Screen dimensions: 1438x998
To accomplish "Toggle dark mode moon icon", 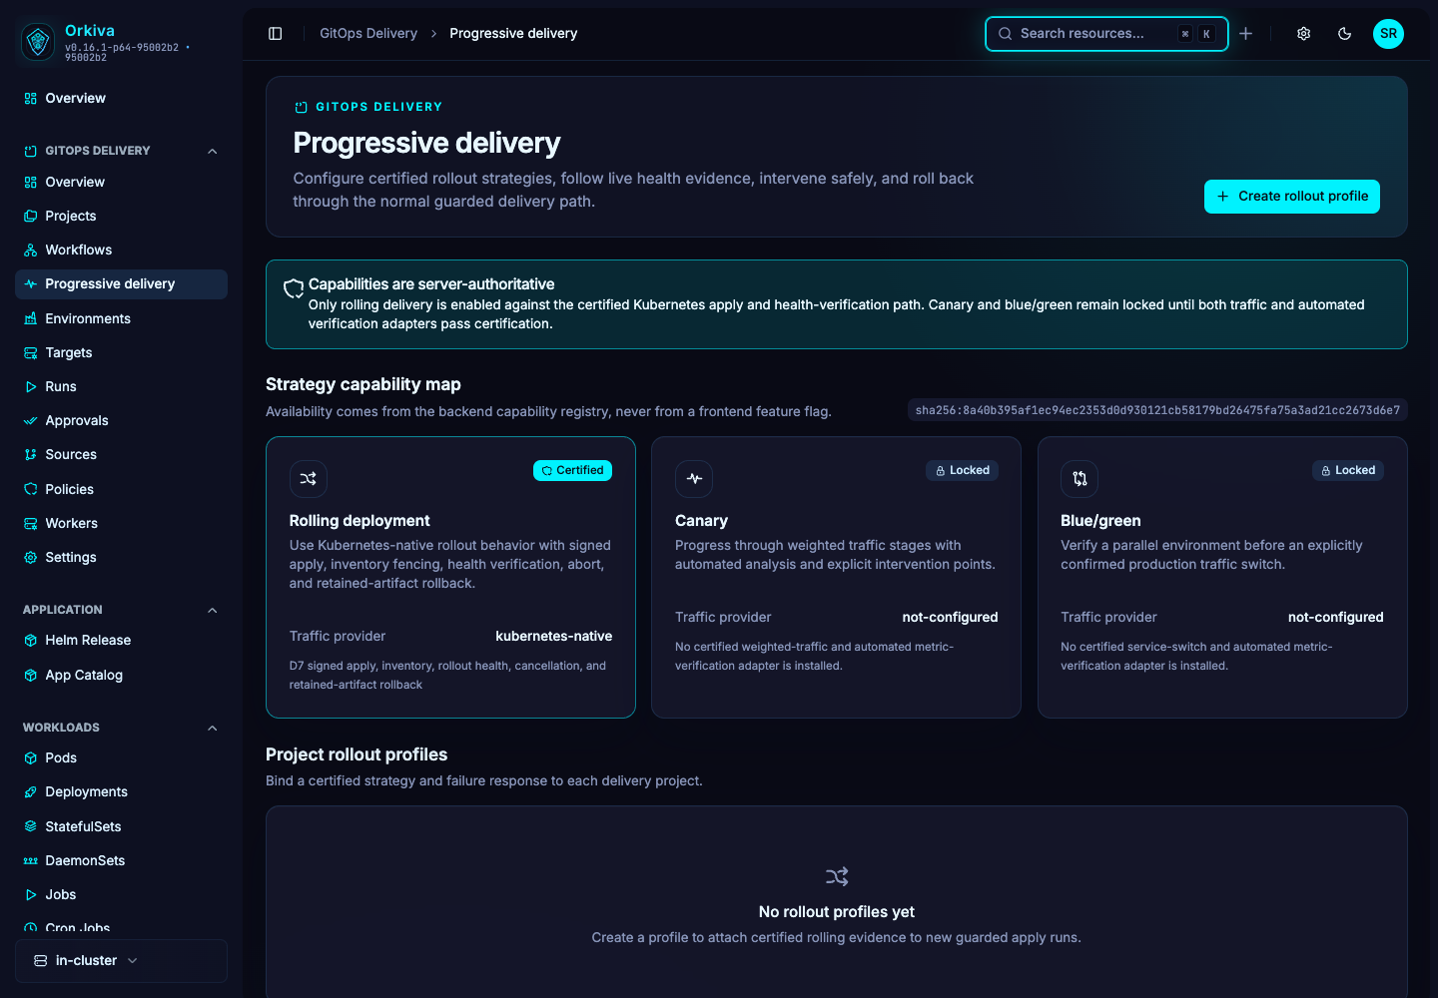I will point(1345,34).
